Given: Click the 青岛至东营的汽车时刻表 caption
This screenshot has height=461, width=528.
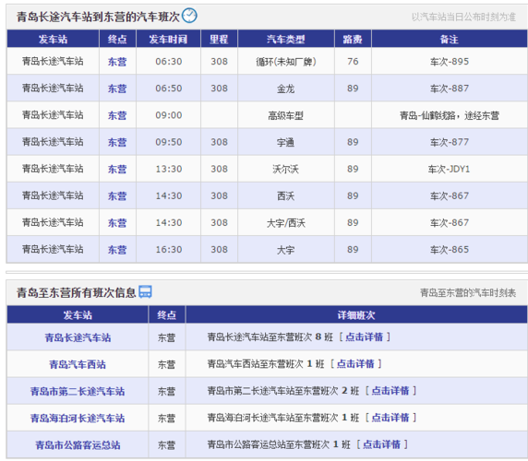Looking at the screenshot, I should (x=468, y=292).
